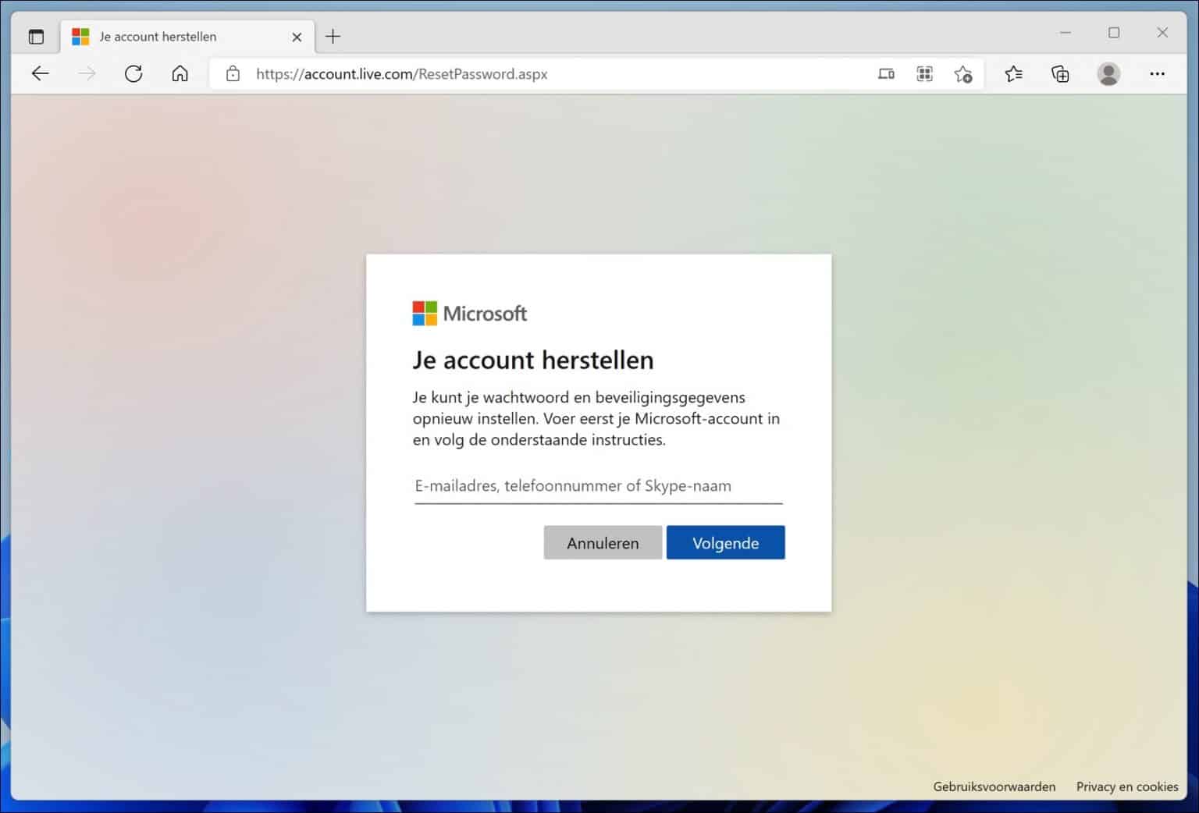The height and width of the screenshot is (813, 1199).
Task: Open a new browser tab
Action: pos(333,36)
